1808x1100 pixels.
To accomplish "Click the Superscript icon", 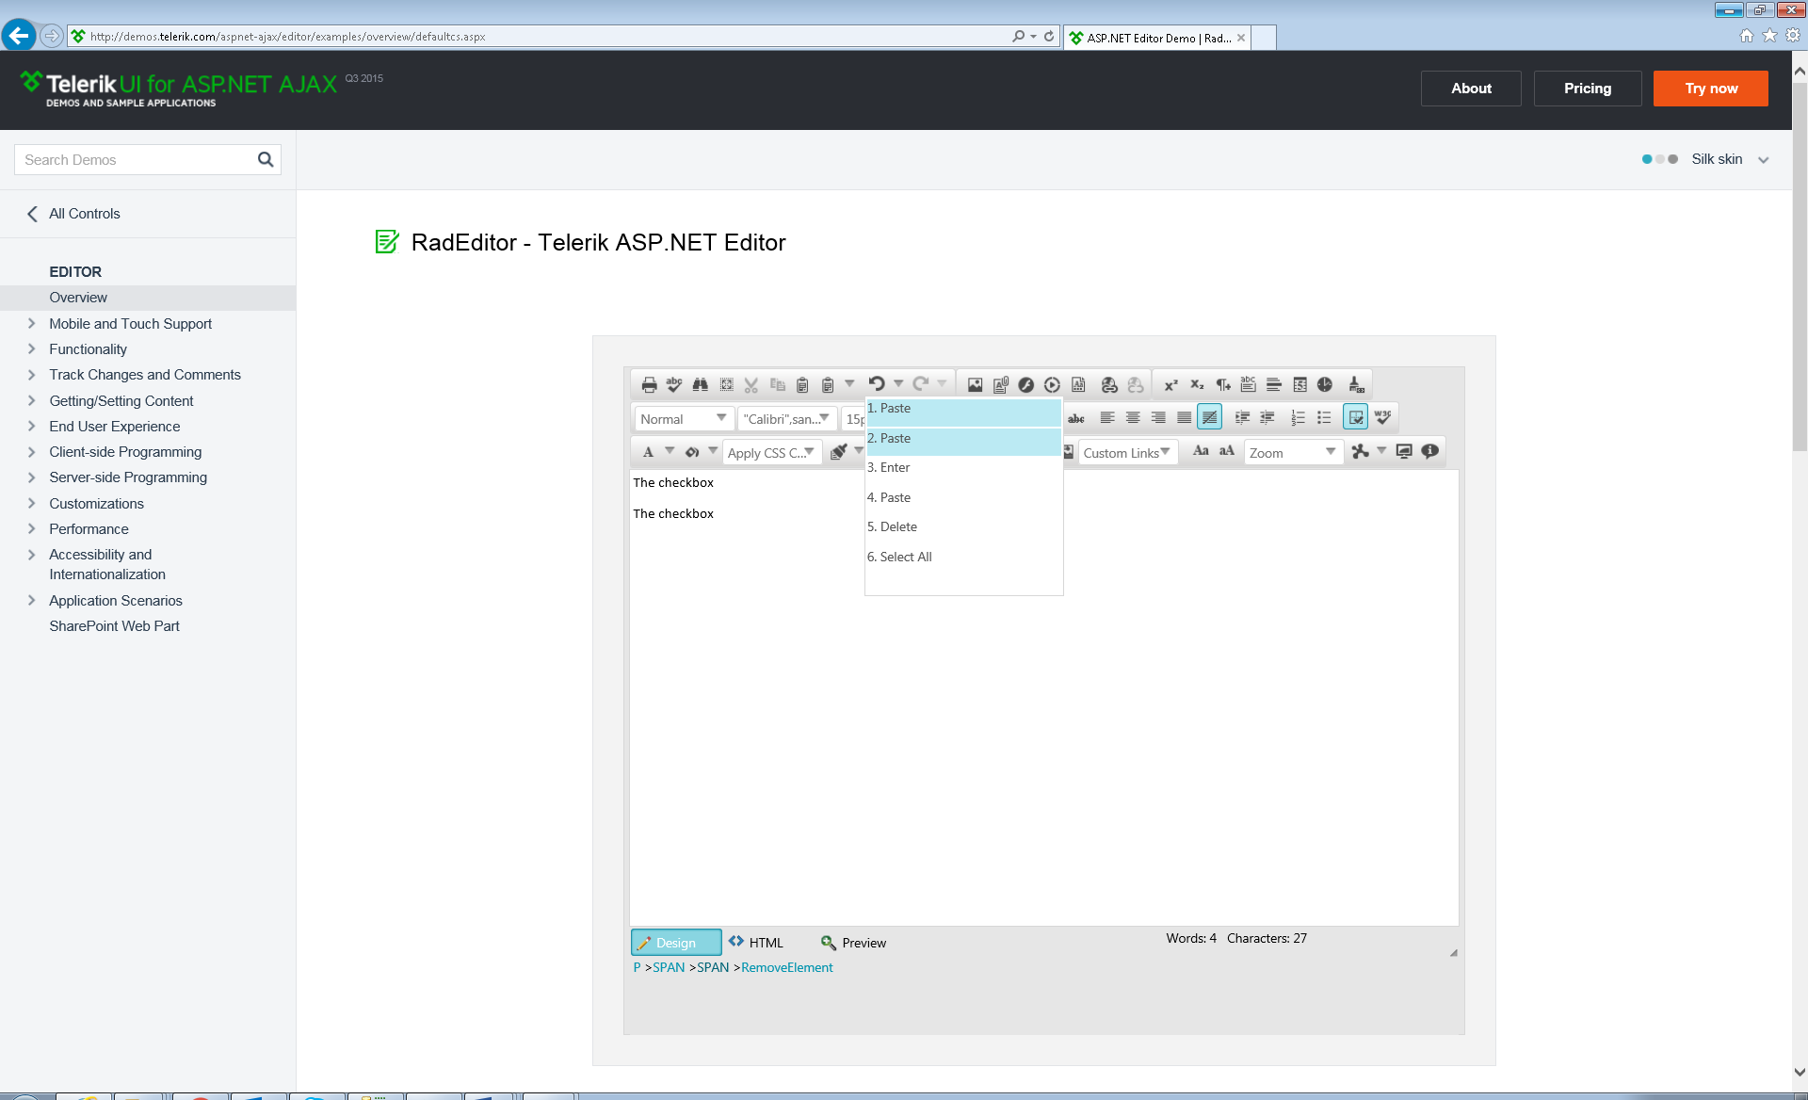I will click(1170, 384).
